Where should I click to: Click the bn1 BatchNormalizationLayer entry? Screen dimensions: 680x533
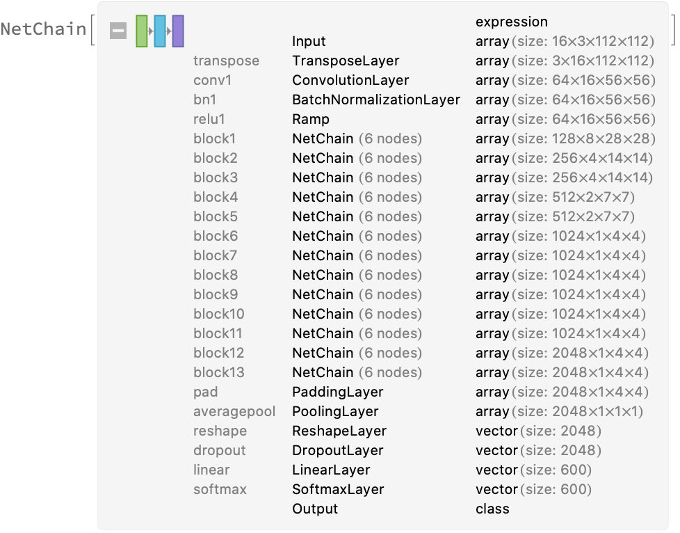(x=375, y=100)
